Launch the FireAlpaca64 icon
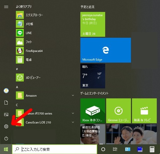 pyautogui.click(x=20, y=51)
